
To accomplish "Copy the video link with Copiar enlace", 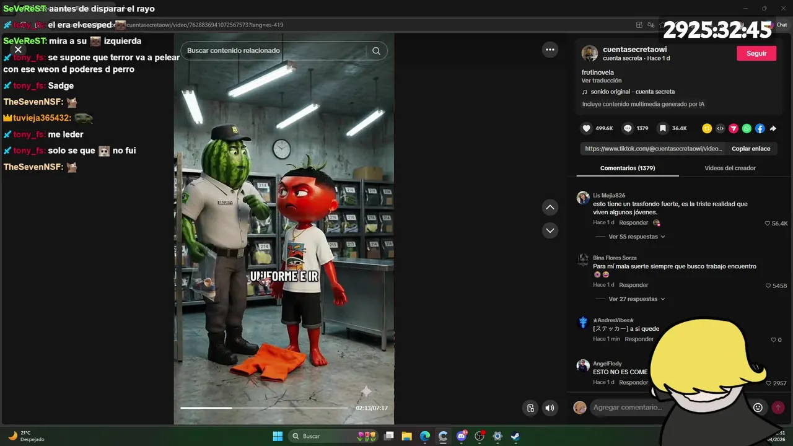I will (751, 149).
